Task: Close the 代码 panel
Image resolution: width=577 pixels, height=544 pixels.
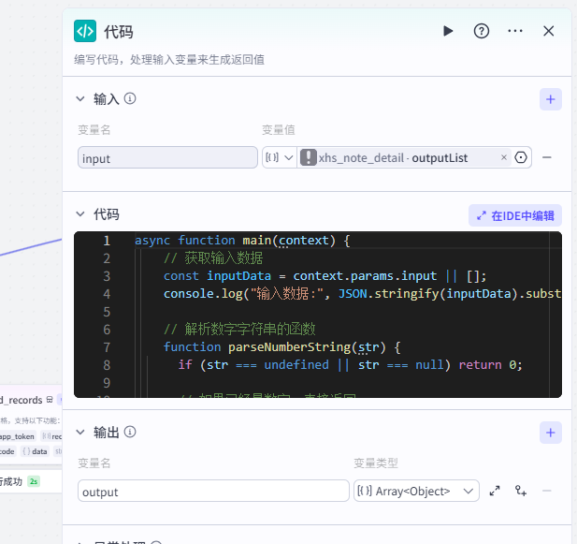Action: [549, 31]
